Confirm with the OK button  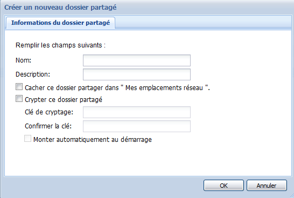point(223,186)
